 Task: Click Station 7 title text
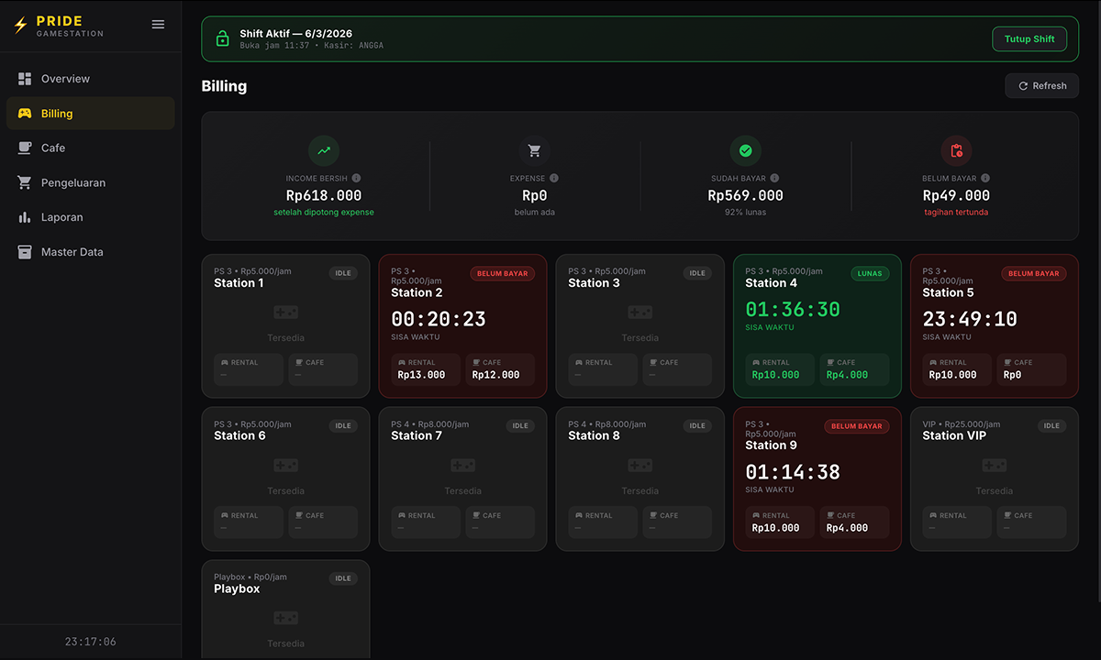click(x=417, y=436)
